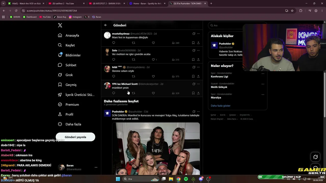Open the floating Grok button

(x=315, y=157)
